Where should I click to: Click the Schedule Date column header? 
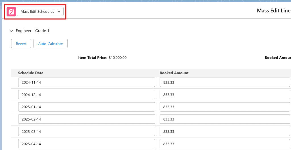pyautogui.click(x=31, y=73)
